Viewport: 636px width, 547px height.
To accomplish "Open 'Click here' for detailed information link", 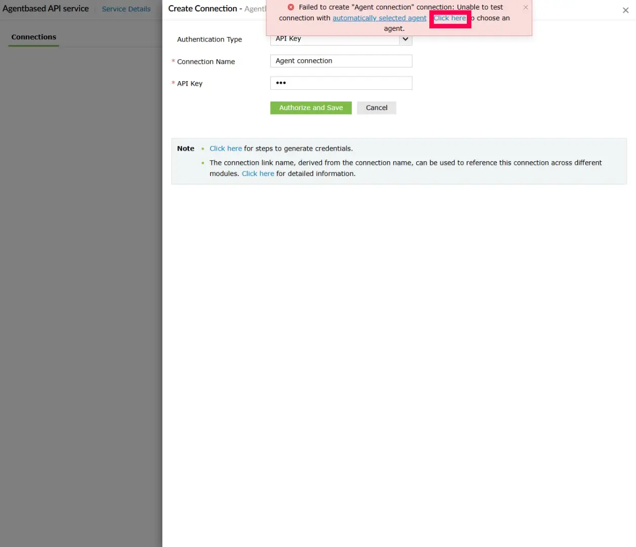I will tap(258, 173).
